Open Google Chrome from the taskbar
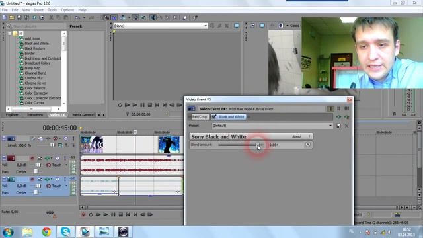The width and height of the screenshot is (423, 238). tap(47, 232)
